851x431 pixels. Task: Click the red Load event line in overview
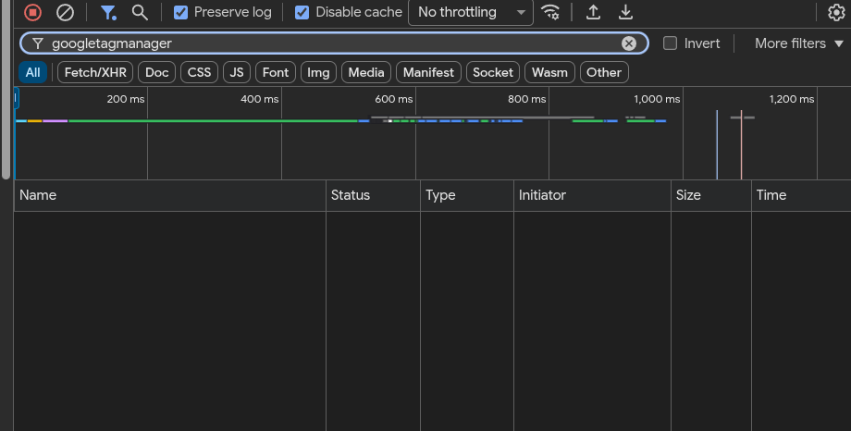pyautogui.click(x=741, y=144)
